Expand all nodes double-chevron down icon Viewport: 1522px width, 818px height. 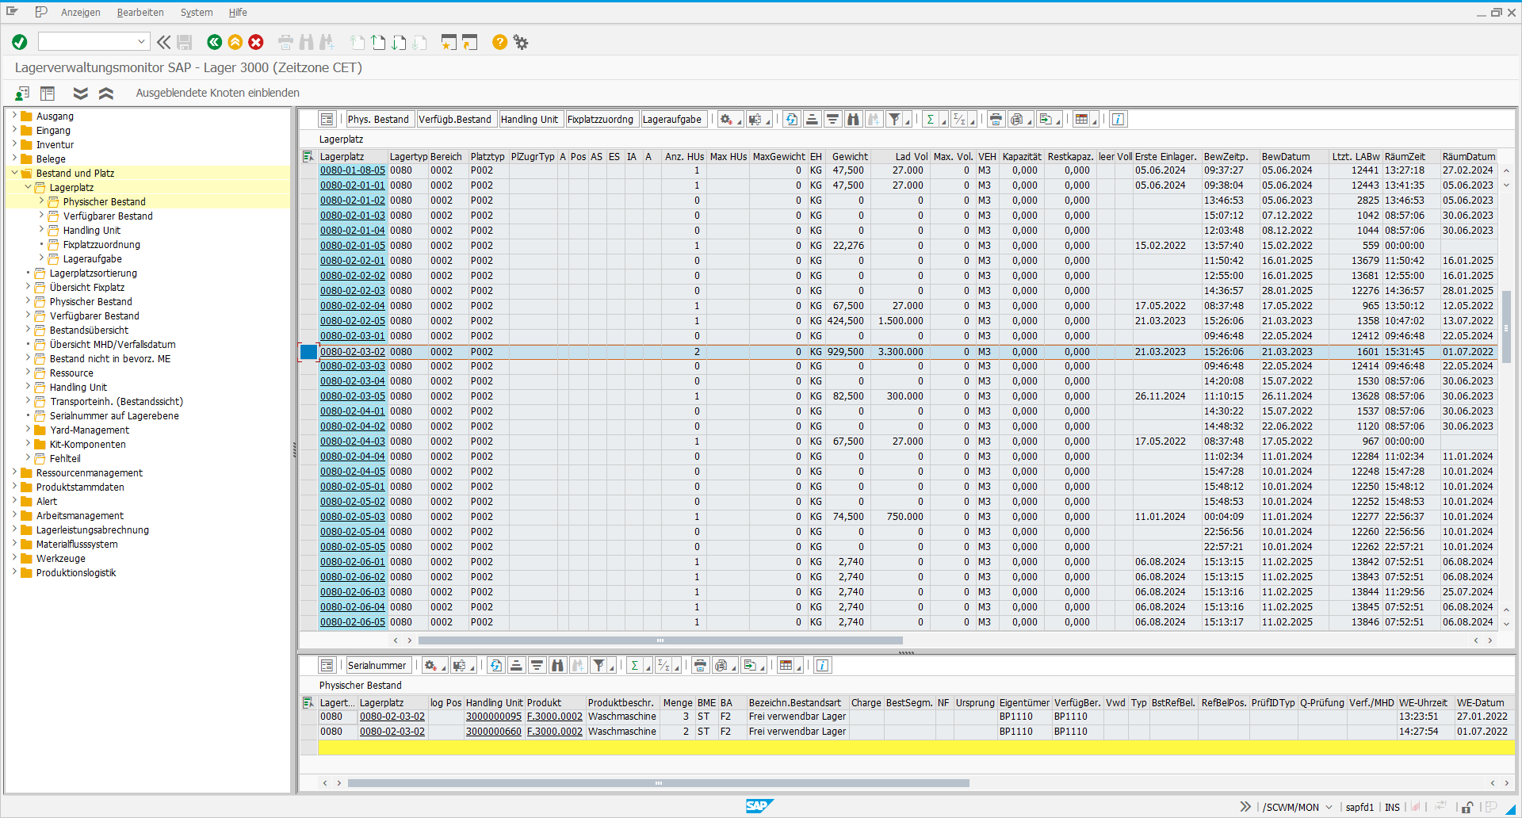(80, 93)
